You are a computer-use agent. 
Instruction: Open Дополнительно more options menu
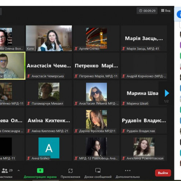(x=128, y=173)
